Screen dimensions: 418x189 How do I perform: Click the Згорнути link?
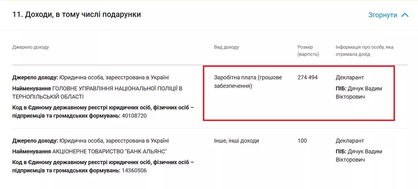(x=383, y=15)
